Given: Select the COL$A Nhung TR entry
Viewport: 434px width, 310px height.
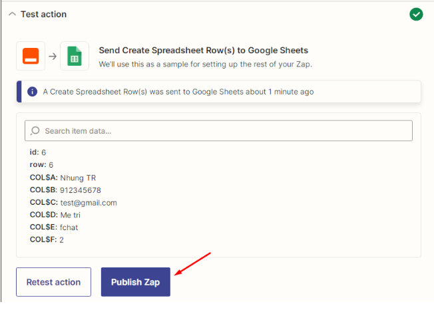Looking at the screenshot, I should [x=63, y=178].
